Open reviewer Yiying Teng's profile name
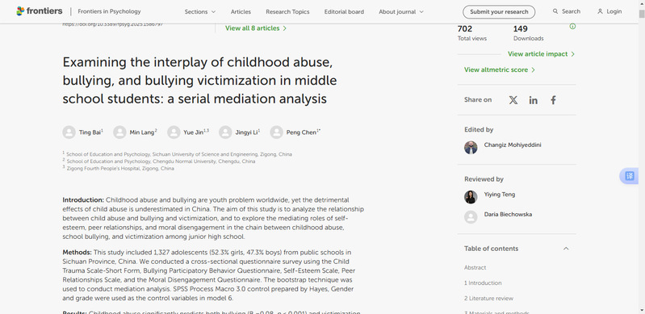 tap(500, 195)
